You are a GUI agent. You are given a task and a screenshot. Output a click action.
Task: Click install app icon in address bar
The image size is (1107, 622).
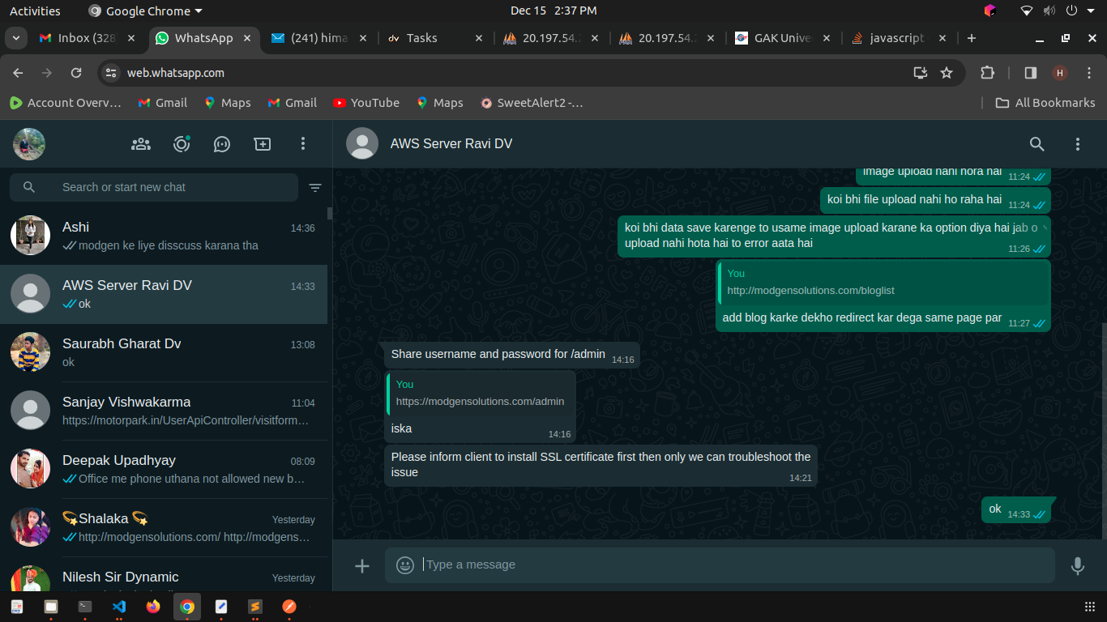click(x=921, y=73)
